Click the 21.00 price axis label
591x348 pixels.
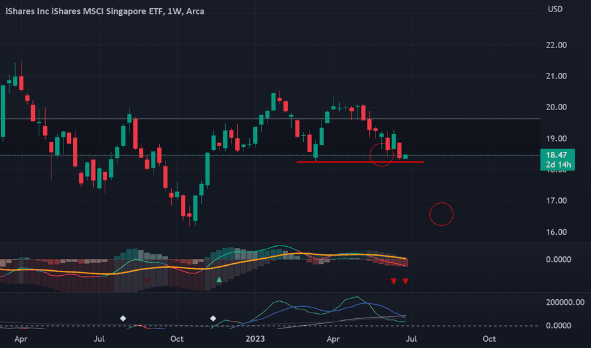point(556,77)
